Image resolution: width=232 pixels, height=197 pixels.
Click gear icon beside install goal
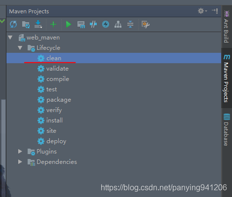[x=41, y=120]
